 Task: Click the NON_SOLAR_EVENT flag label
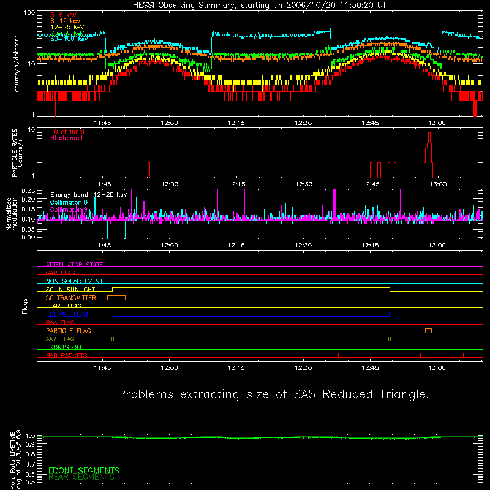74,281
